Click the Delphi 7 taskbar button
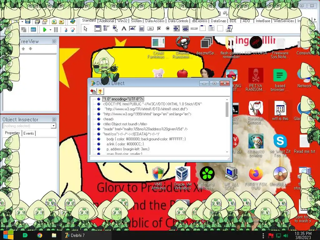Image resolution: width=320 pixels, height=240 pixels. [x=86, y=235]
